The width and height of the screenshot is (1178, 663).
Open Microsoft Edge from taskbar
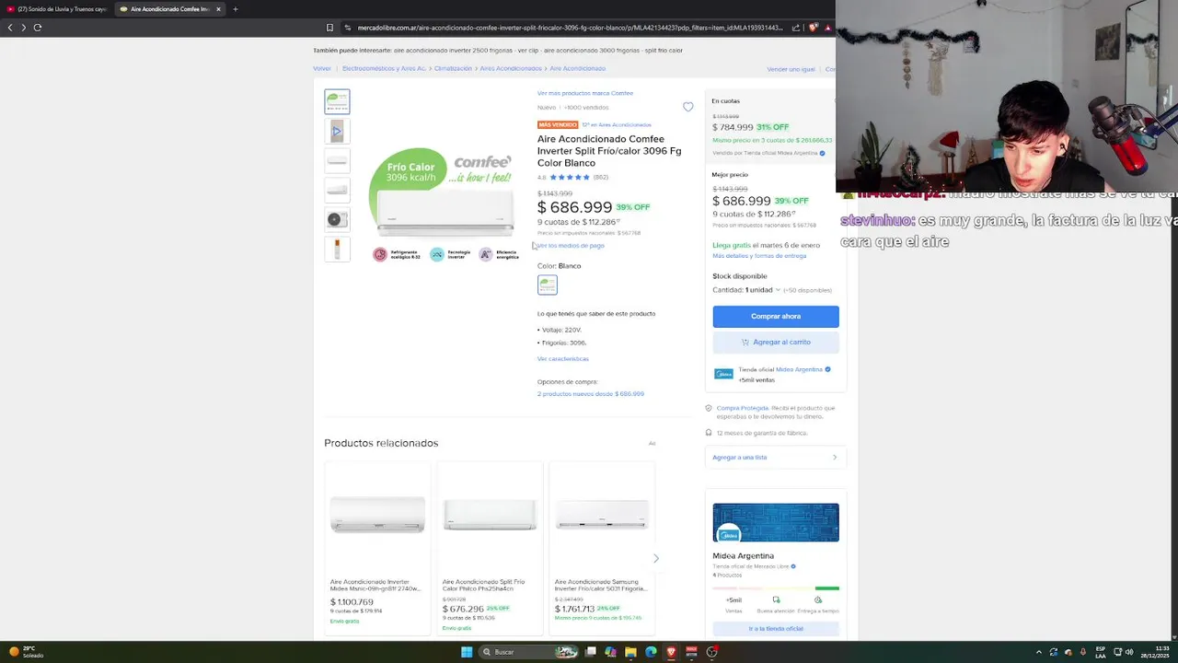point(651,652)
